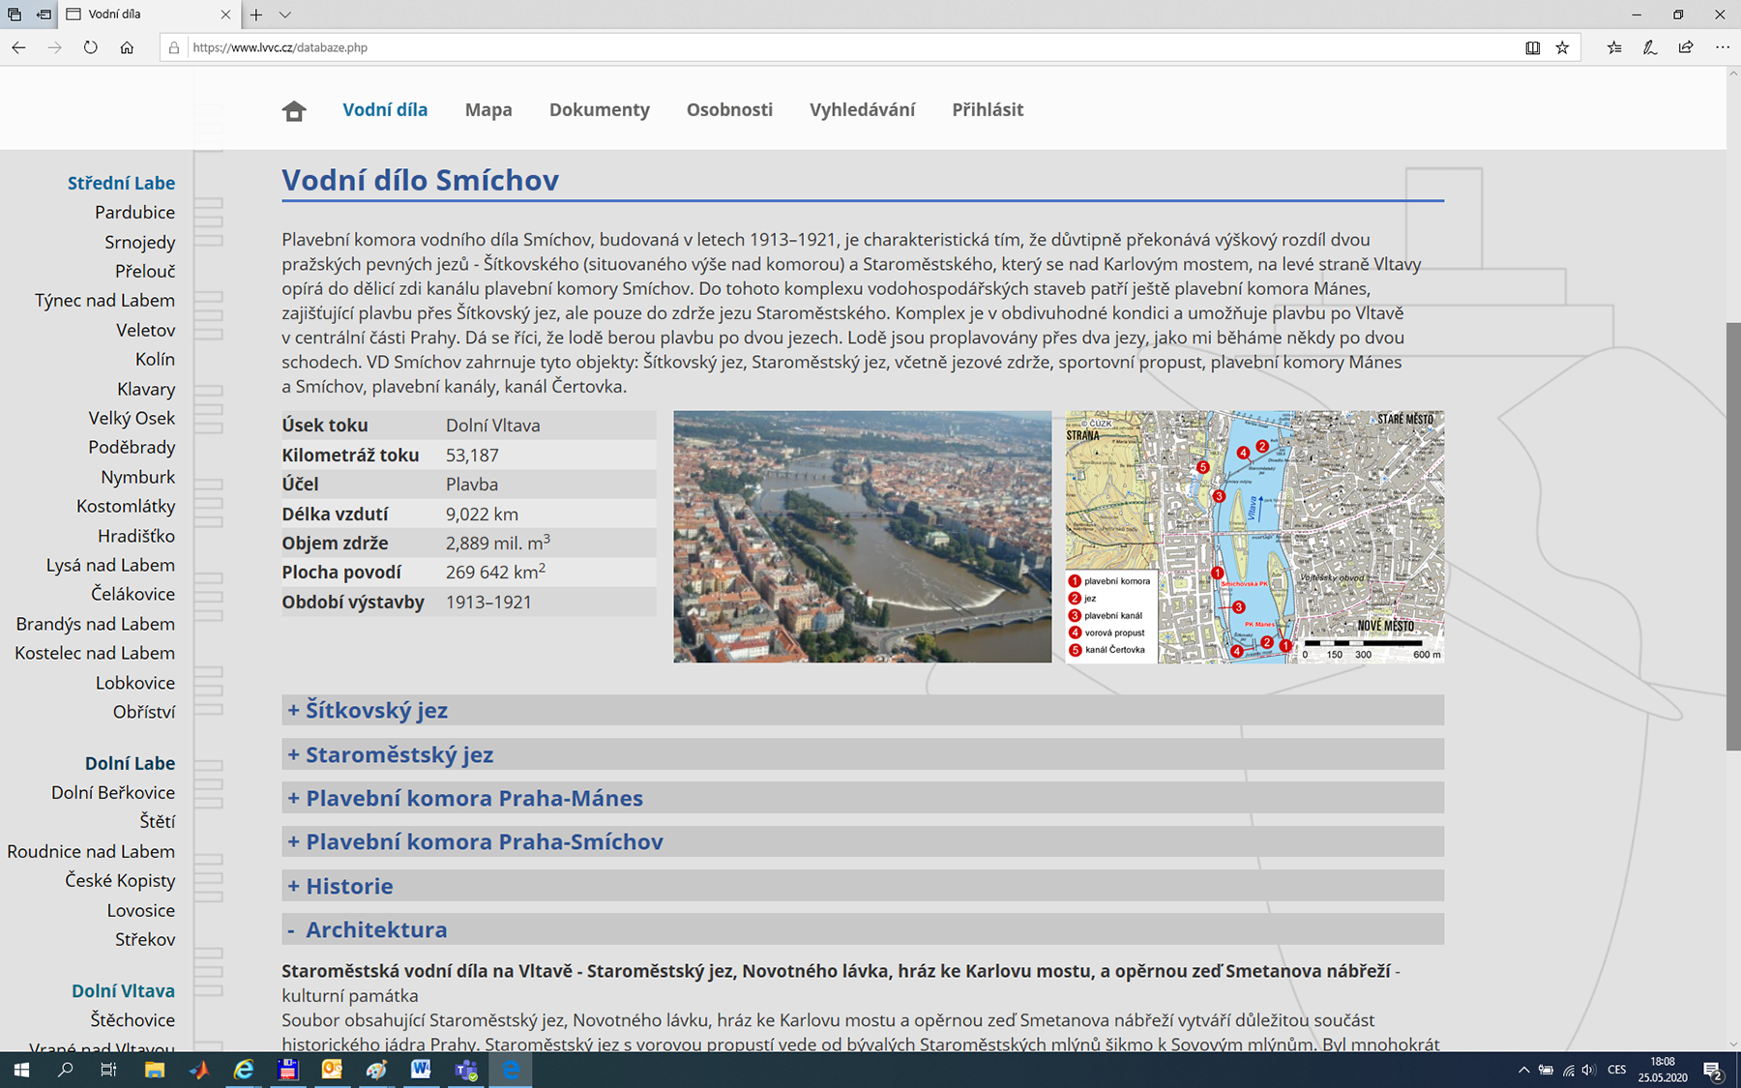Viewport: 1741px width, 1088px height.
Task: Select Poděbrady in the left sidebar
Action: pyautogui.click(x=132, y=448)
